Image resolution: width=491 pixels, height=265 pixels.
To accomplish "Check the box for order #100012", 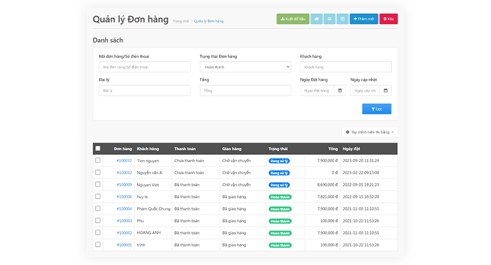I will coord(98,172).
